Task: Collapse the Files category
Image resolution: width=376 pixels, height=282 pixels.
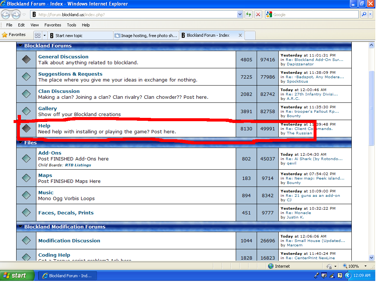Action: coord(21,142)
